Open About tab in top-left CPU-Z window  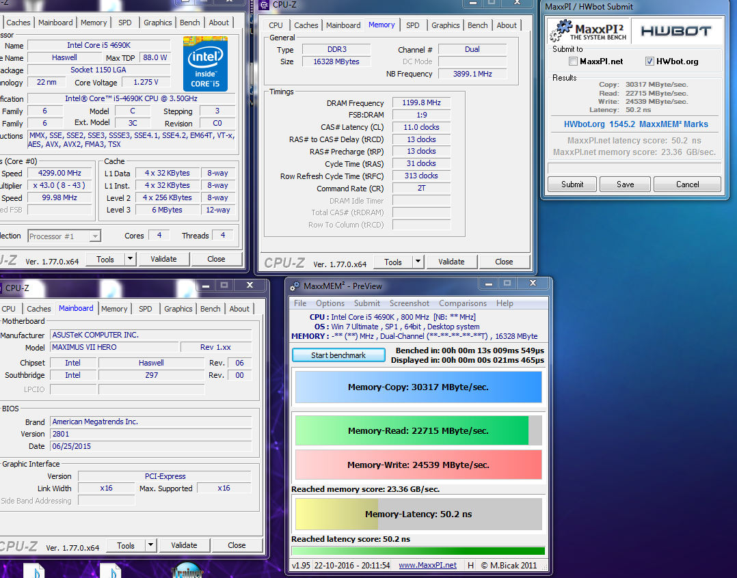point(219,23)
